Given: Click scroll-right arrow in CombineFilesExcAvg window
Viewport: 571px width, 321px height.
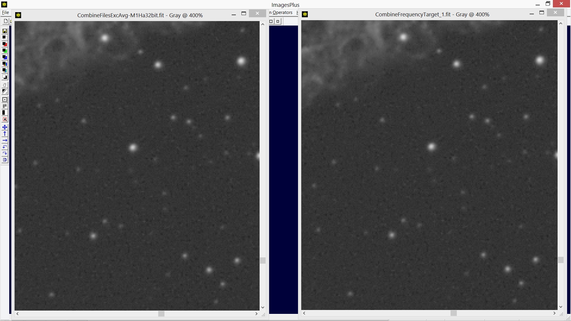Looking at the screenshot, I should [256, 314].
